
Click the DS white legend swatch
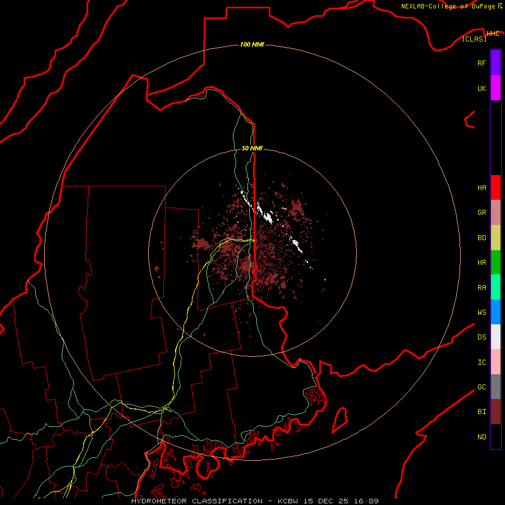click(x=495, y=337)
